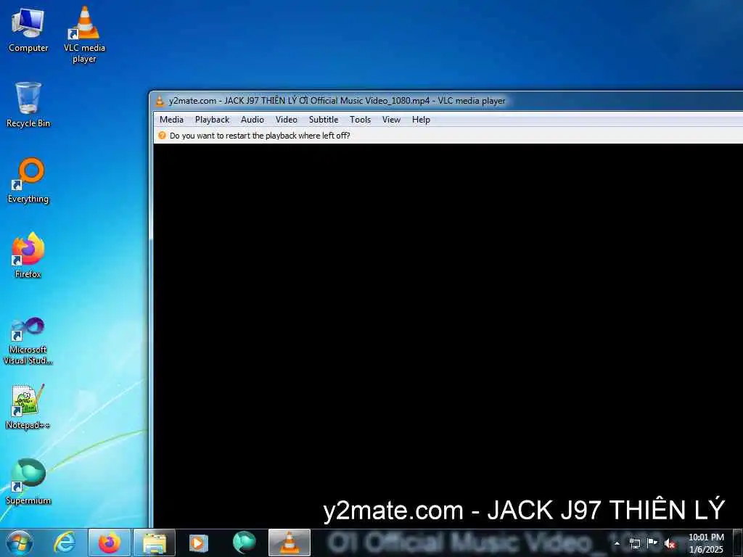Viewport: 743px width, 557px height.
Task: Open the Tools menu
Action: pyautogui.click(x=360, y=120)
